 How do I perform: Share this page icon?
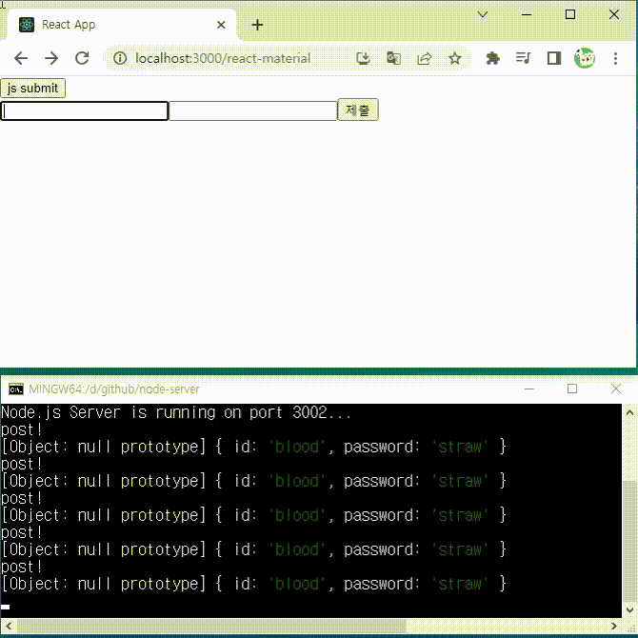pyautogui.click(x=425, y=58)
